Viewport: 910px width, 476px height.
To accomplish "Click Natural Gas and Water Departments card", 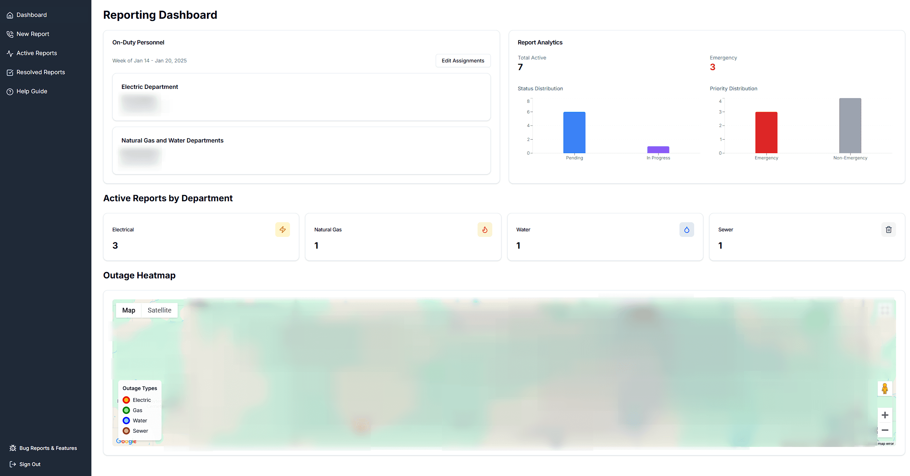I will coord(301,151).
